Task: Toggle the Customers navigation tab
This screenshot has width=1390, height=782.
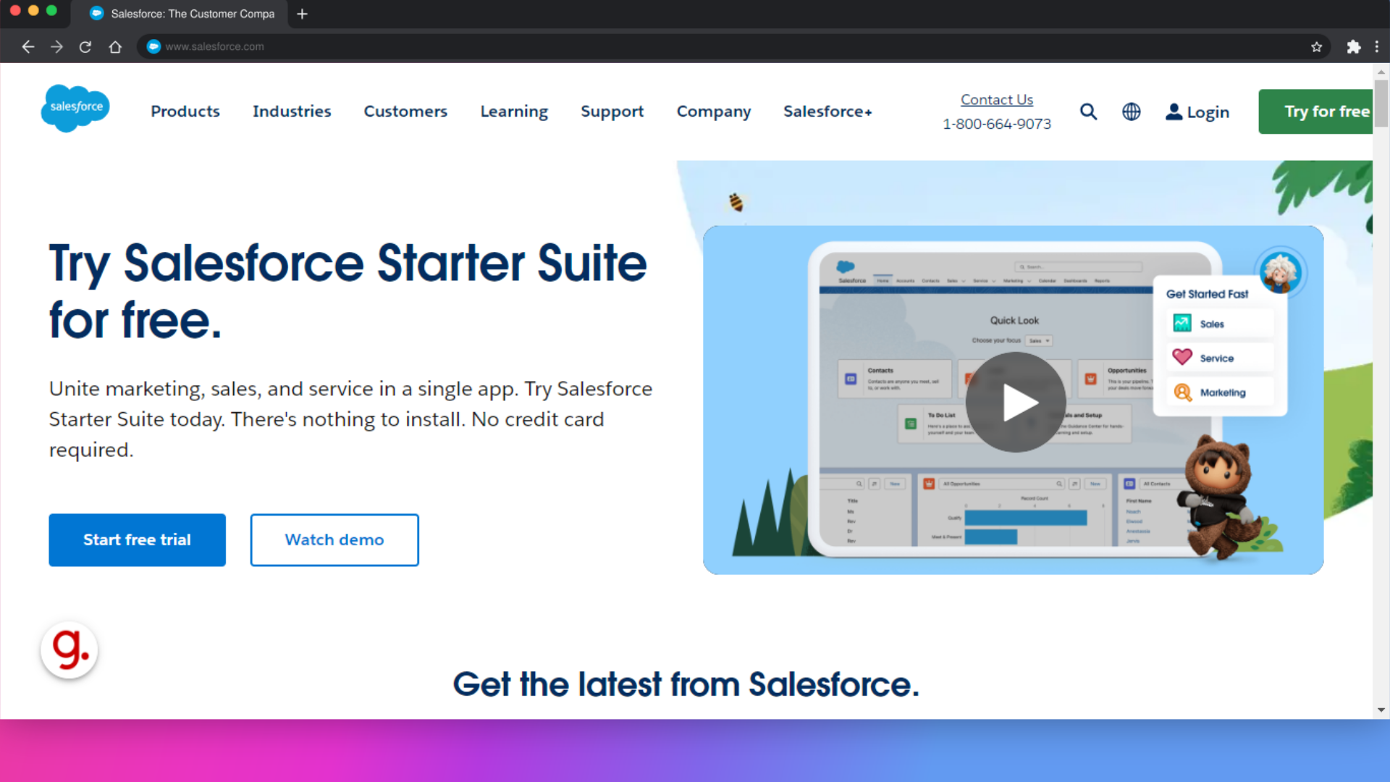Action: [x=405, y=112]
